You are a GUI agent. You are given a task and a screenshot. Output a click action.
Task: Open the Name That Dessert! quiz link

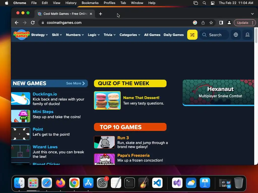pyautogui.click(x=141, y=98)
